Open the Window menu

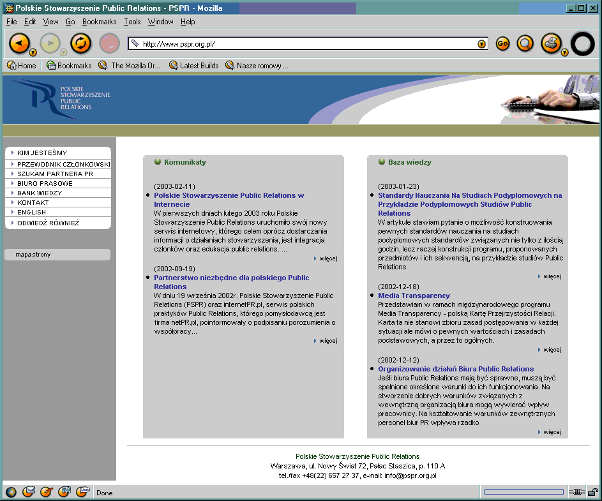click(160, 22)
